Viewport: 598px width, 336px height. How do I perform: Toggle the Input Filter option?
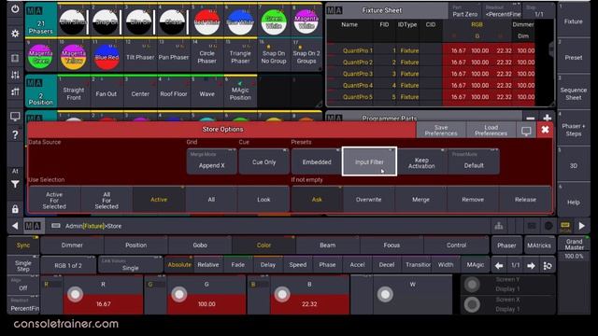coord(369,161)
